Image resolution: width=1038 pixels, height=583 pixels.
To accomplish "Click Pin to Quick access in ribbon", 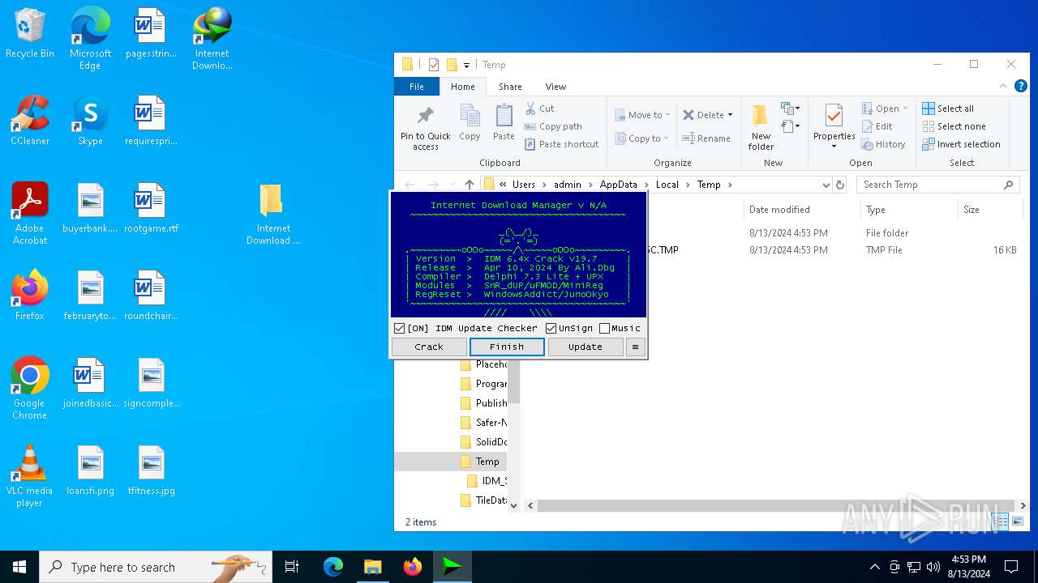I will [x=425, y=128].
